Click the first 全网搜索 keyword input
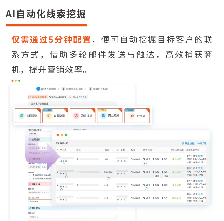 47,148
